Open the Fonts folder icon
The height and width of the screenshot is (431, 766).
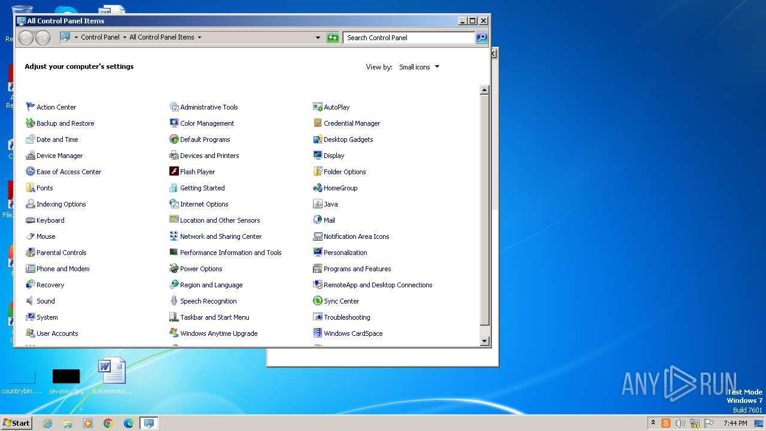(31, 188)
